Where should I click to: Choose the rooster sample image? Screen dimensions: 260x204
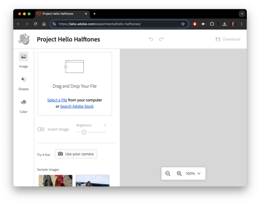point(56,181)
